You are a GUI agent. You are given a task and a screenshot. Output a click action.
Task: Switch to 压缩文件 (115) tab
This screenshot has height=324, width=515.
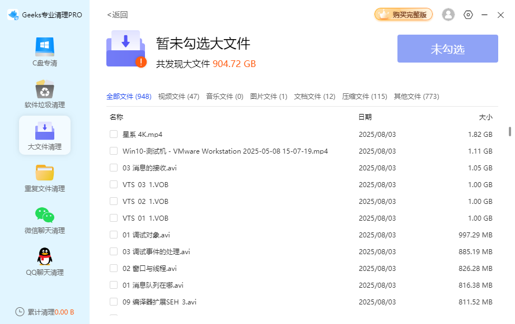point(364,96)
